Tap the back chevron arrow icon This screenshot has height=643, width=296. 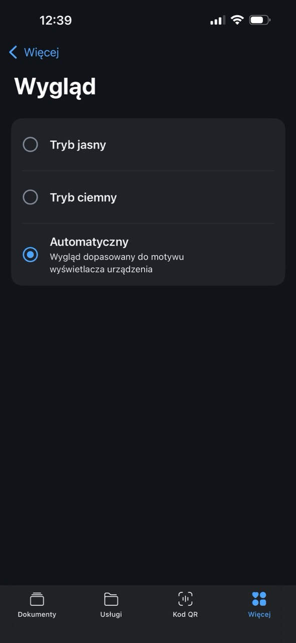13,52
